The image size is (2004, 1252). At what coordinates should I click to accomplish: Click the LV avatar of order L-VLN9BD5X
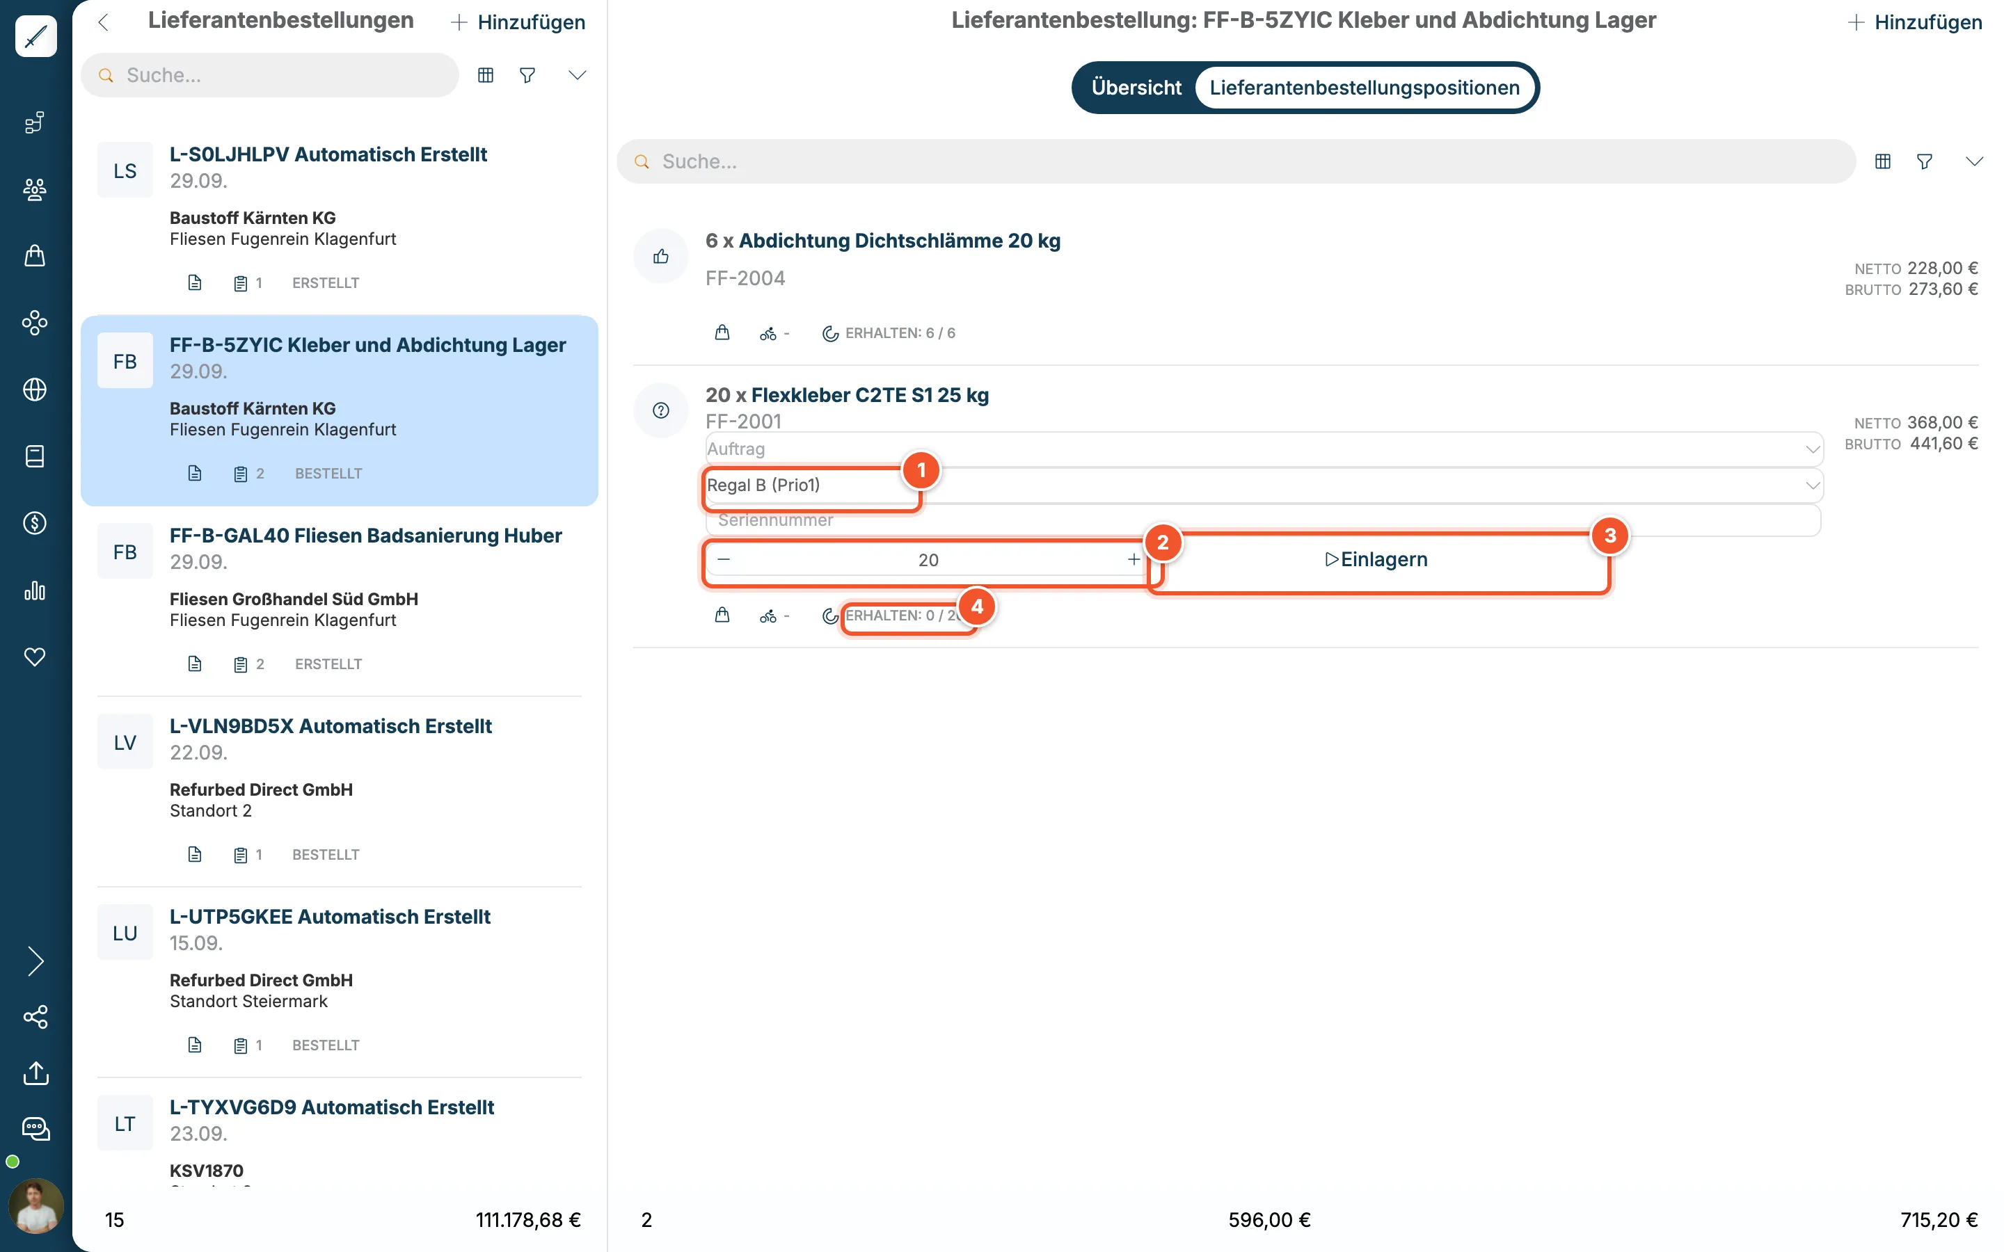[125, 742]
